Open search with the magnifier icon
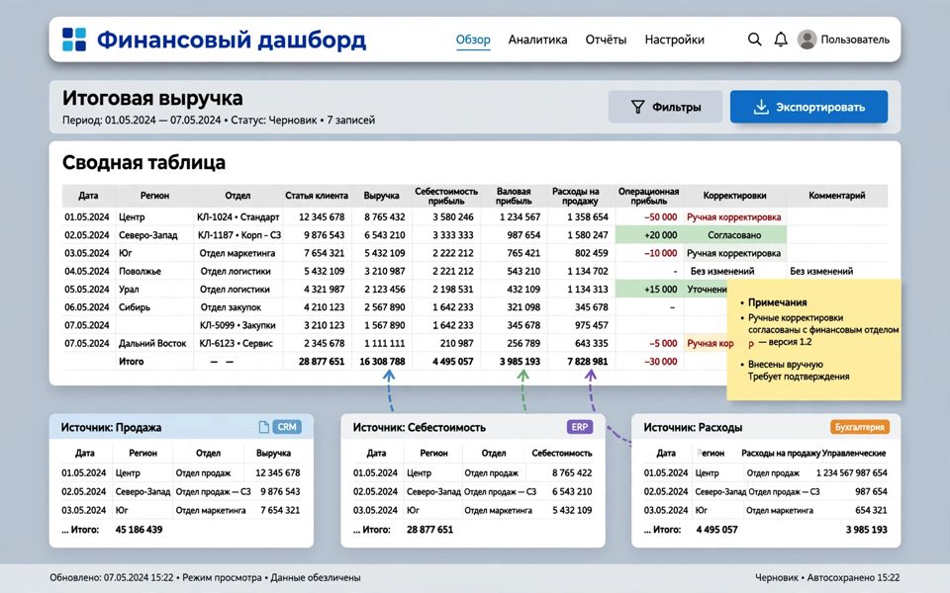The width and height of the screenshot is (950, 593). point(754,40)
